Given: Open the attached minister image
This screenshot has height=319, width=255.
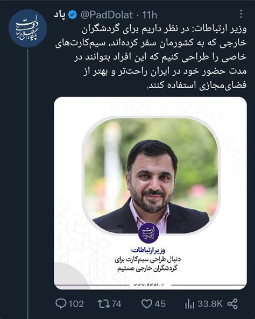Looking at the screenshot, I should (x=151, y=193).
